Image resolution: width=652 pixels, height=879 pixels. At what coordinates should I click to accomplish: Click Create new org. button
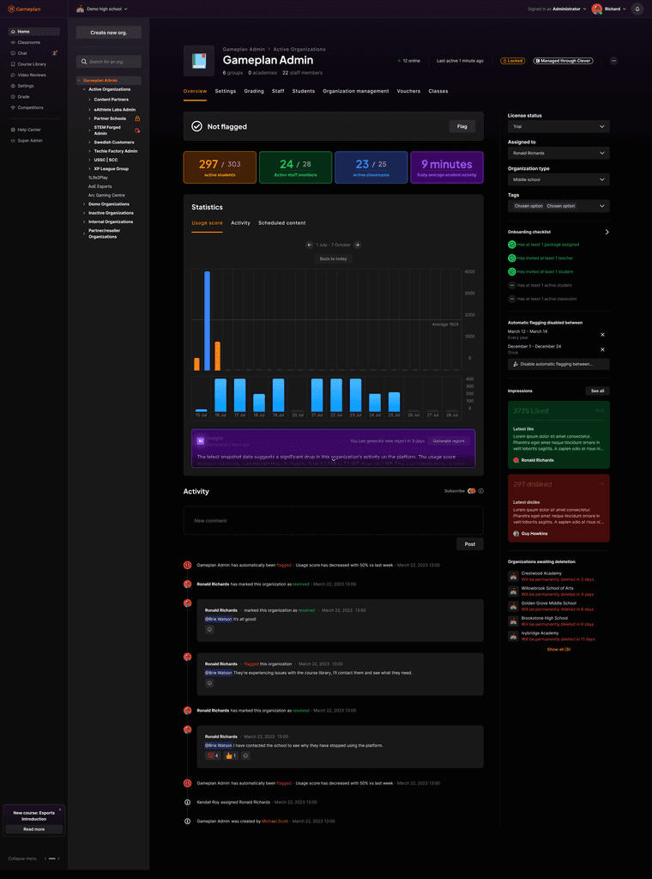[x=109, y=33]
